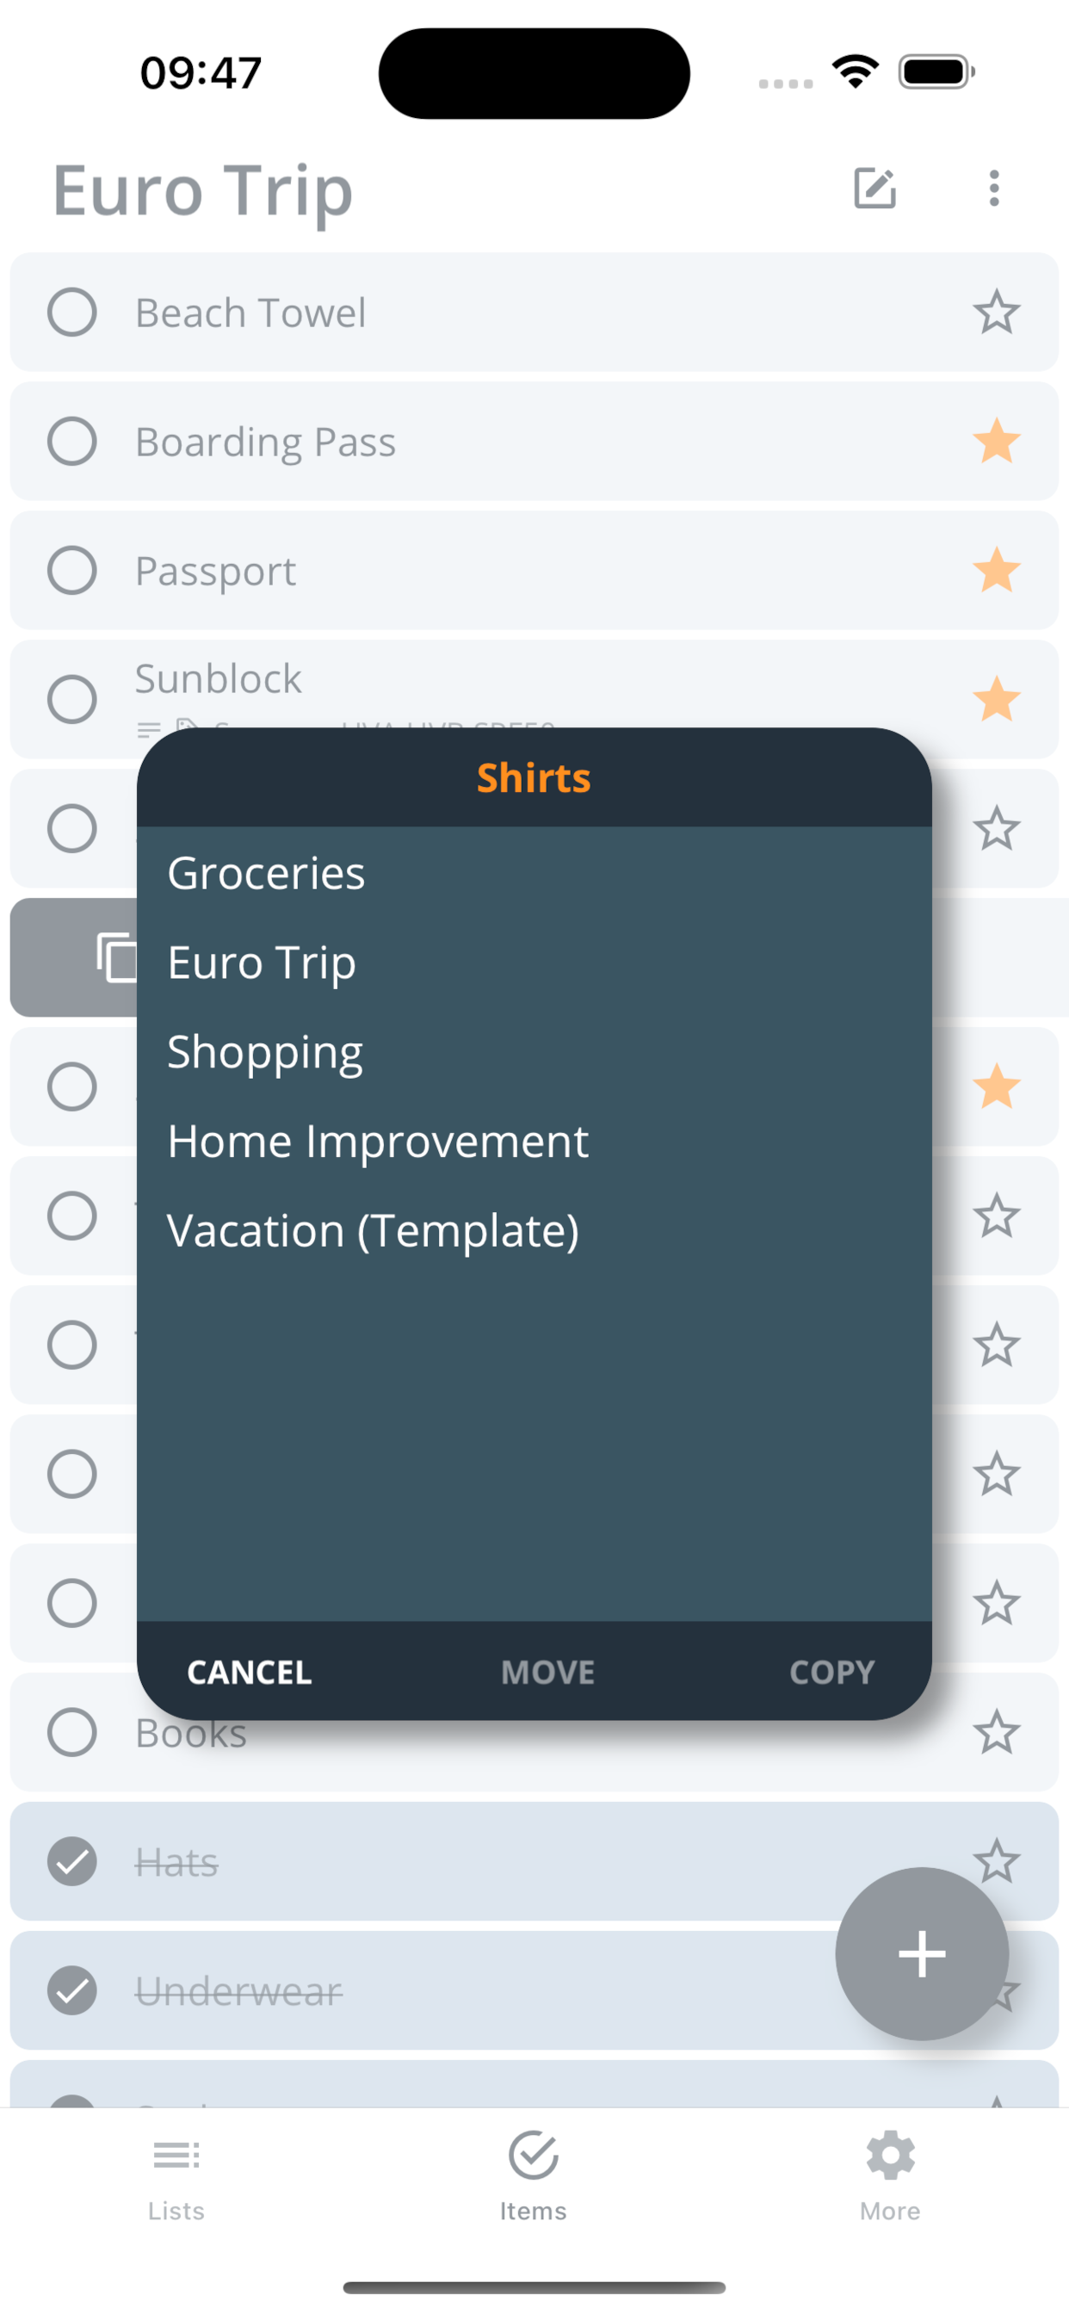Star the Books item

coord(996,1732)
